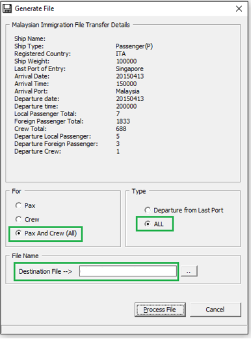The width and height of the screenshot is (251, 339).
Task: Click the '200000' departure time value
Action: (x=126, y=106)
